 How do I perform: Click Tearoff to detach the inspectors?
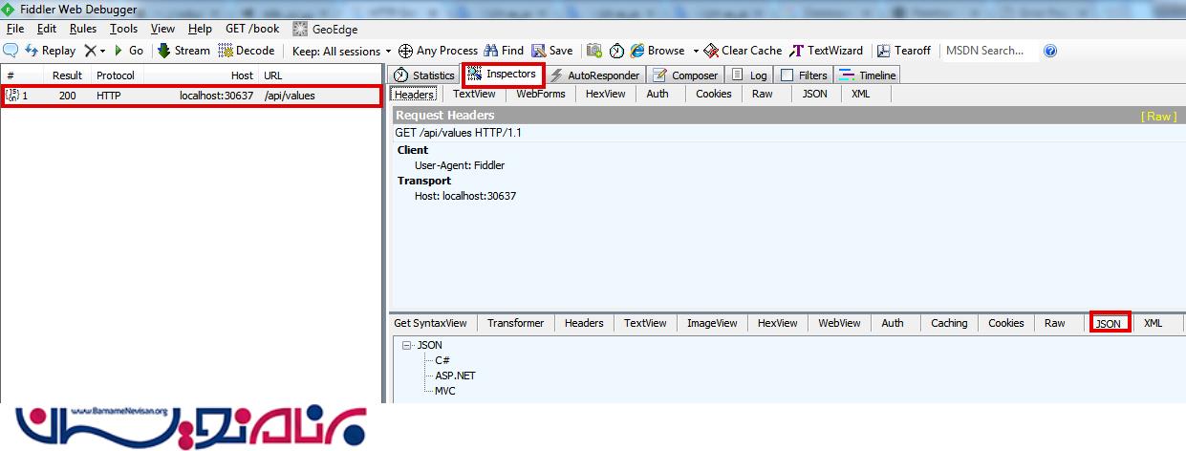pyautogui.click(x=903, y=51)
